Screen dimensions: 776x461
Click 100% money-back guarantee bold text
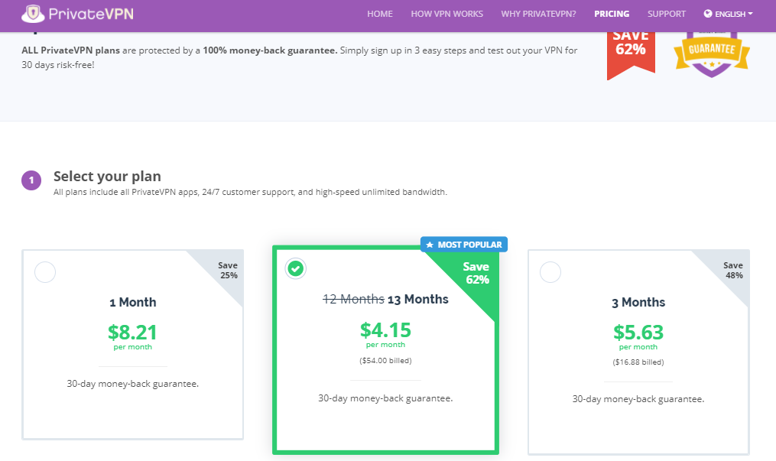270,50
